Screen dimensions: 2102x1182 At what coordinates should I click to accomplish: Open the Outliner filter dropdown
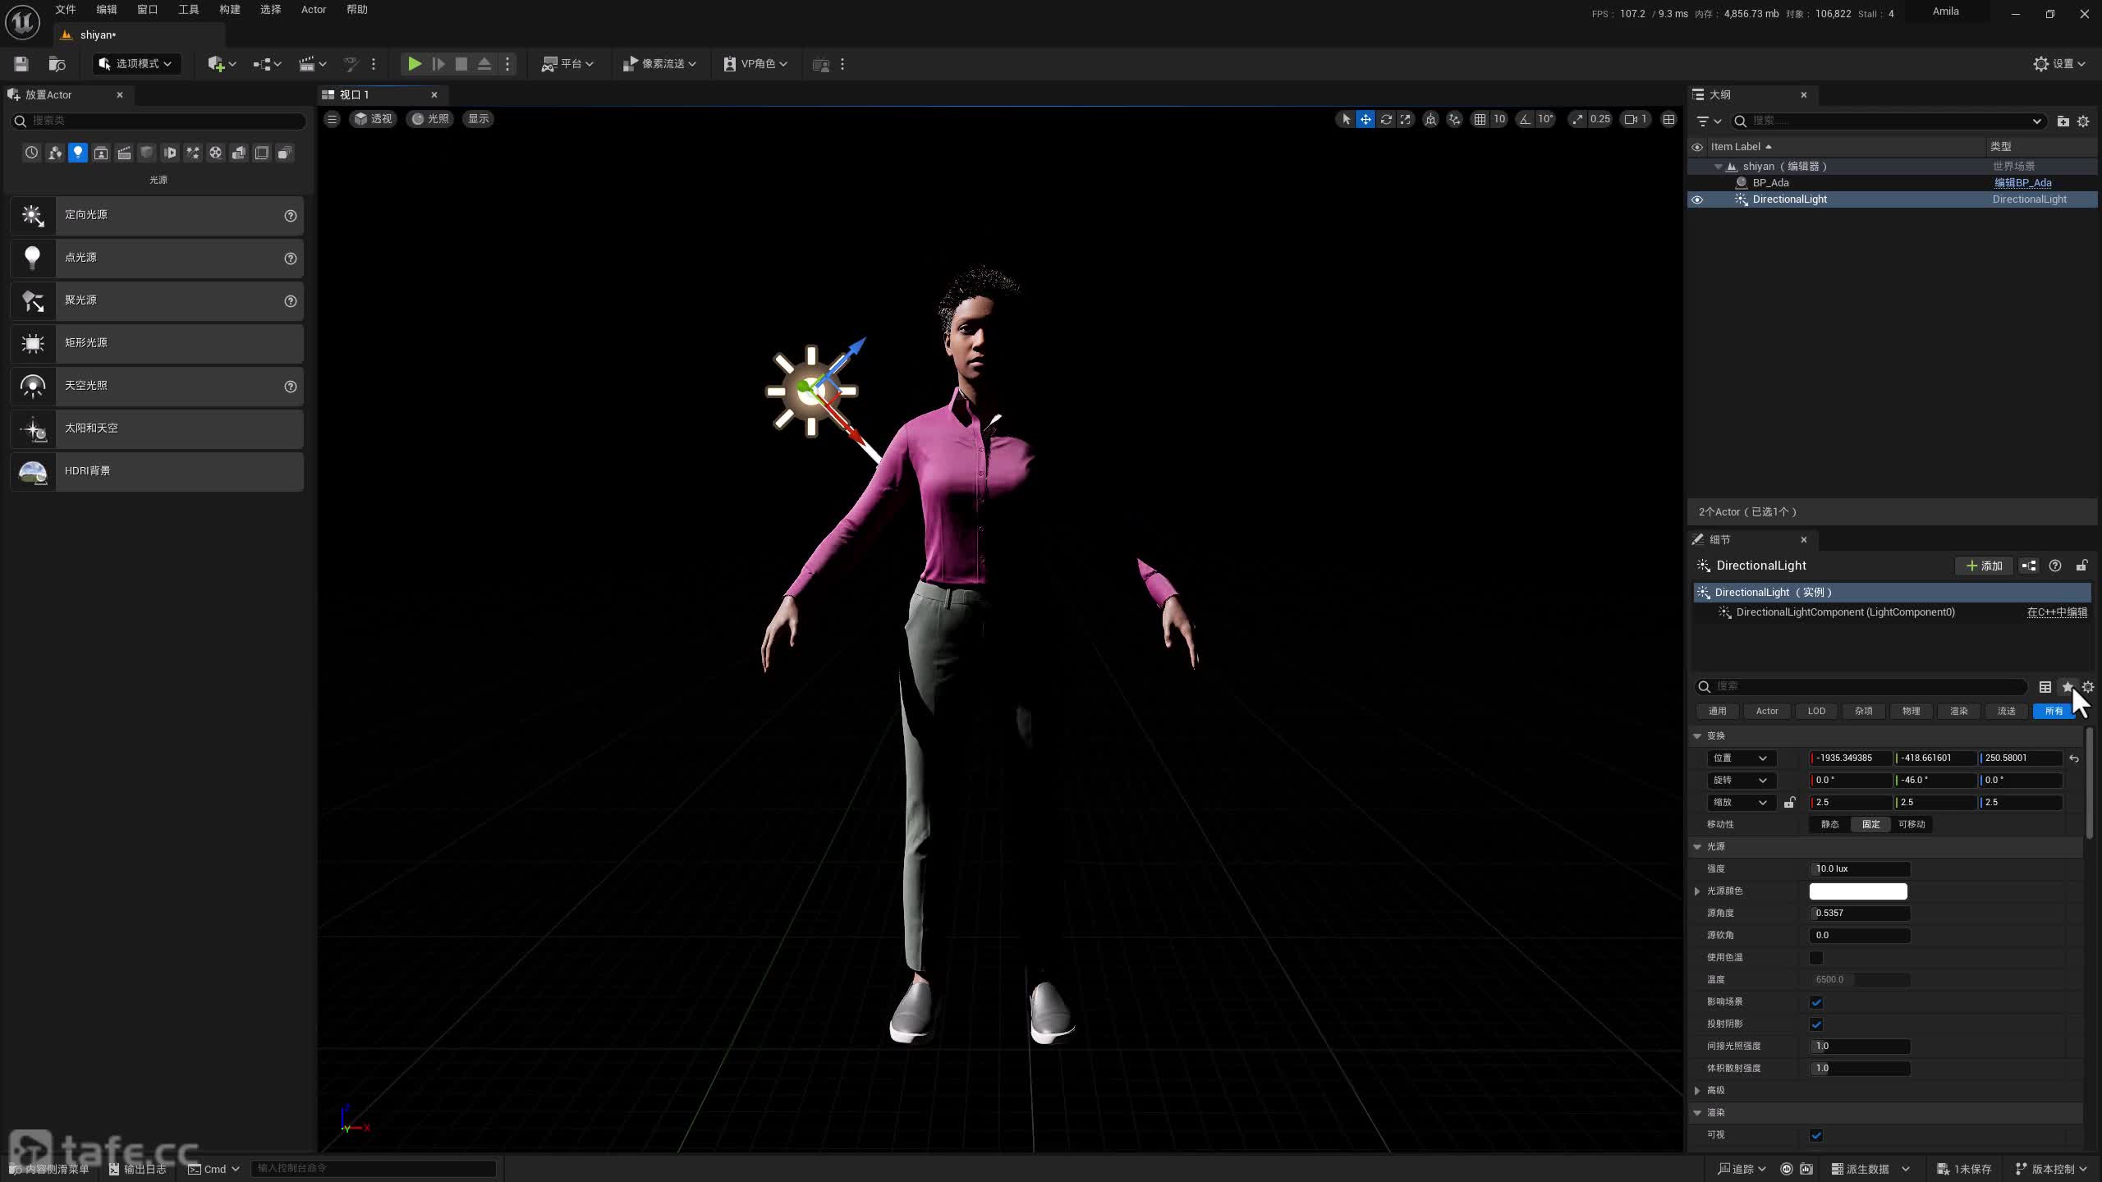click(1709, 121)
